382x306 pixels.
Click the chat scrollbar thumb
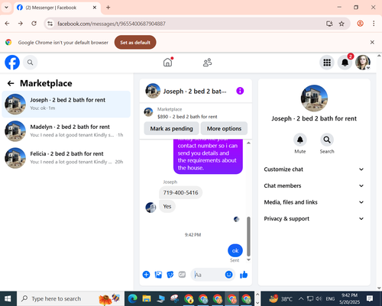click(x=248, y=237)
